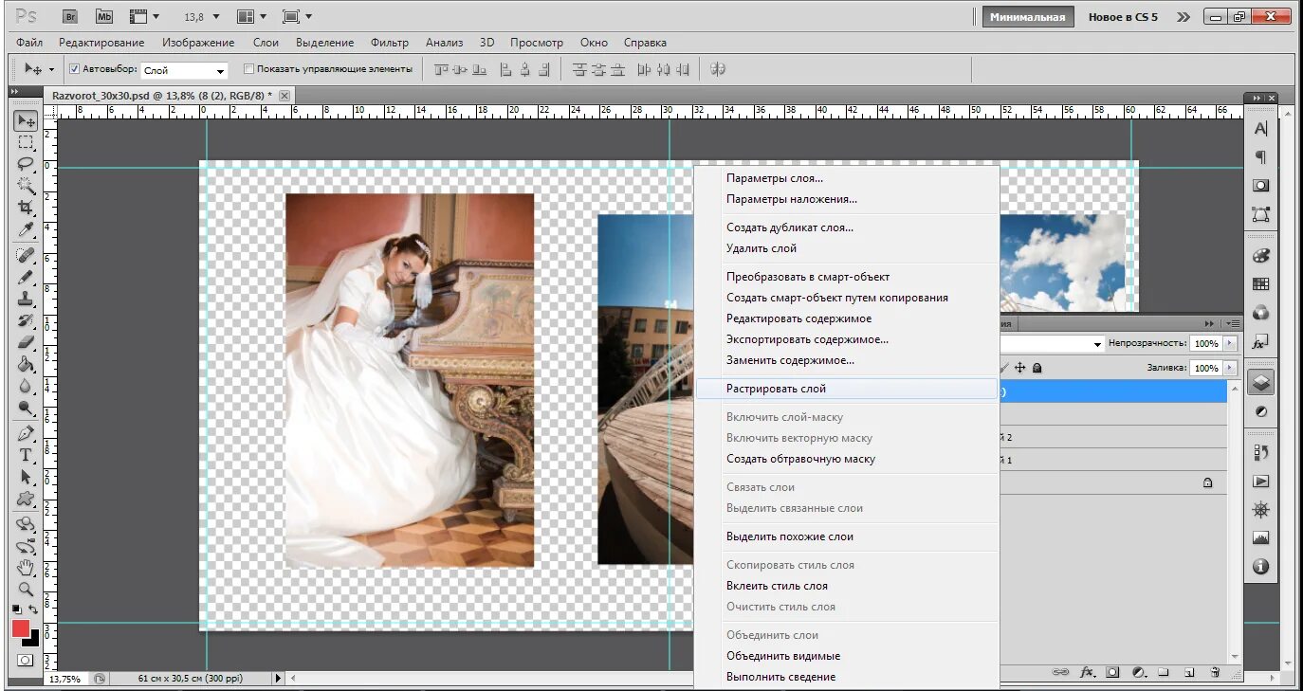This screenshot has height=691, width=1303.
Task: Click the trash icon to delete layer
Action: click(1215, 673)
